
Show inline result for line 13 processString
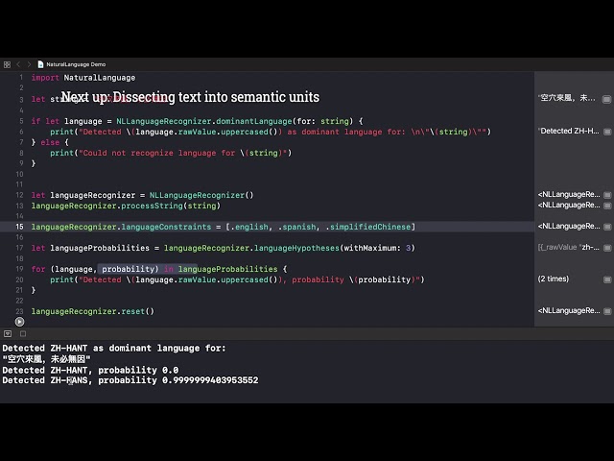click(607, 206)
